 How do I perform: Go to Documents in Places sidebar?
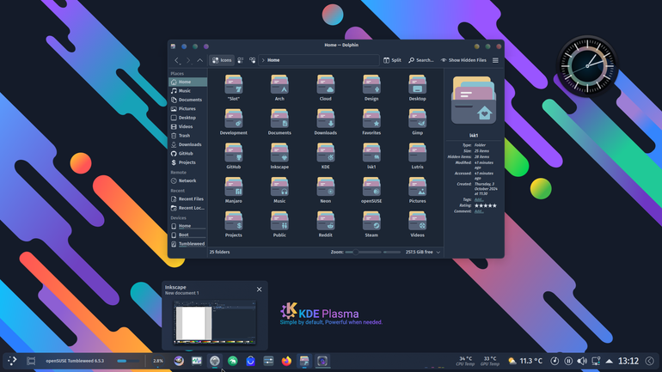(x=188, y=100)
